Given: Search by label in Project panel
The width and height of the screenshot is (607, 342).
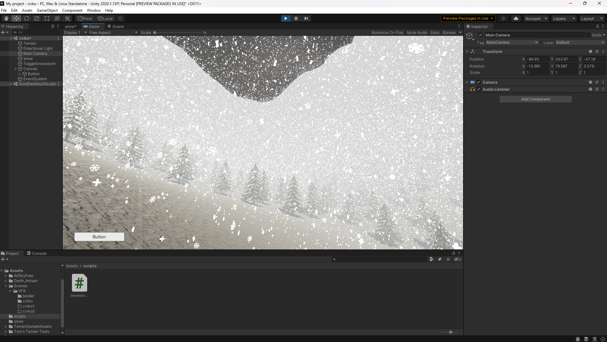Looking at the screenshot, I should (x=440, y=259).
